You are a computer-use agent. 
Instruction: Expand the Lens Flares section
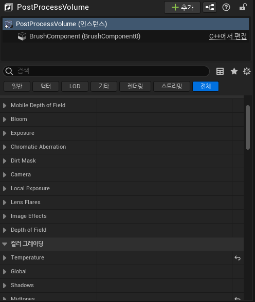coord(5,203)
